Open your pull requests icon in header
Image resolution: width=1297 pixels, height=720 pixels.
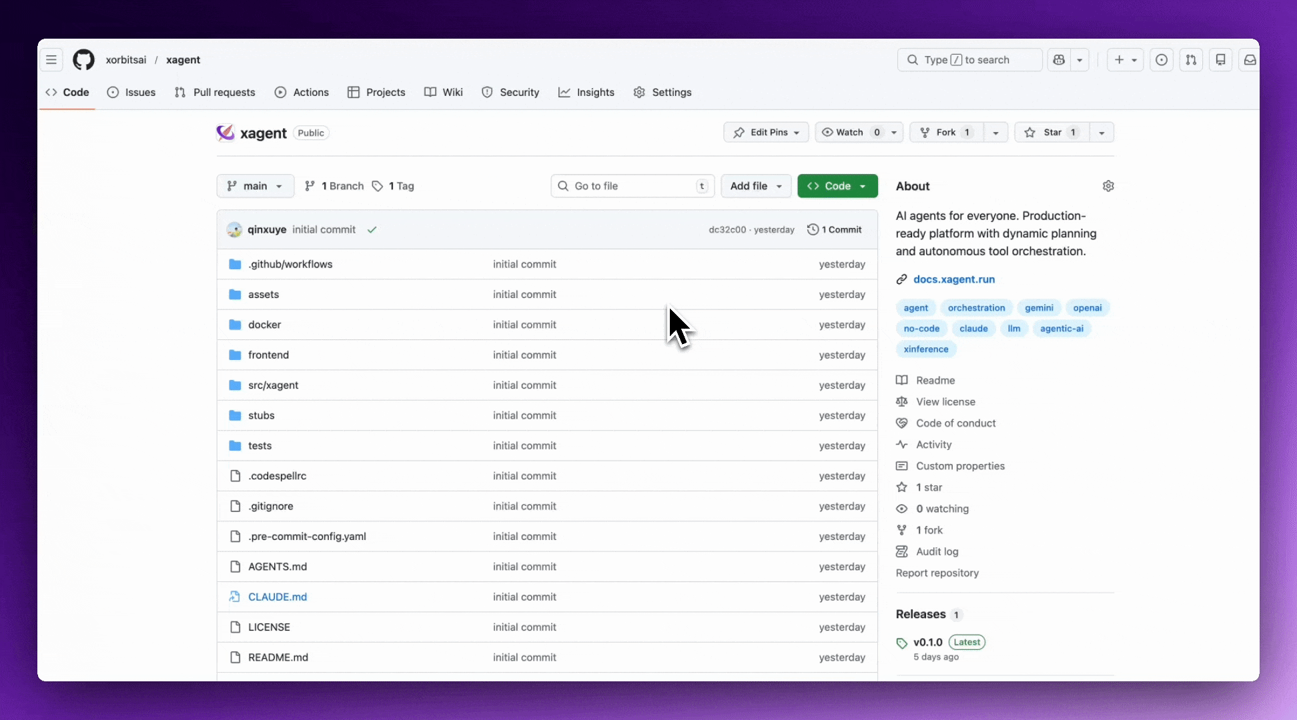click(1191, 60)
